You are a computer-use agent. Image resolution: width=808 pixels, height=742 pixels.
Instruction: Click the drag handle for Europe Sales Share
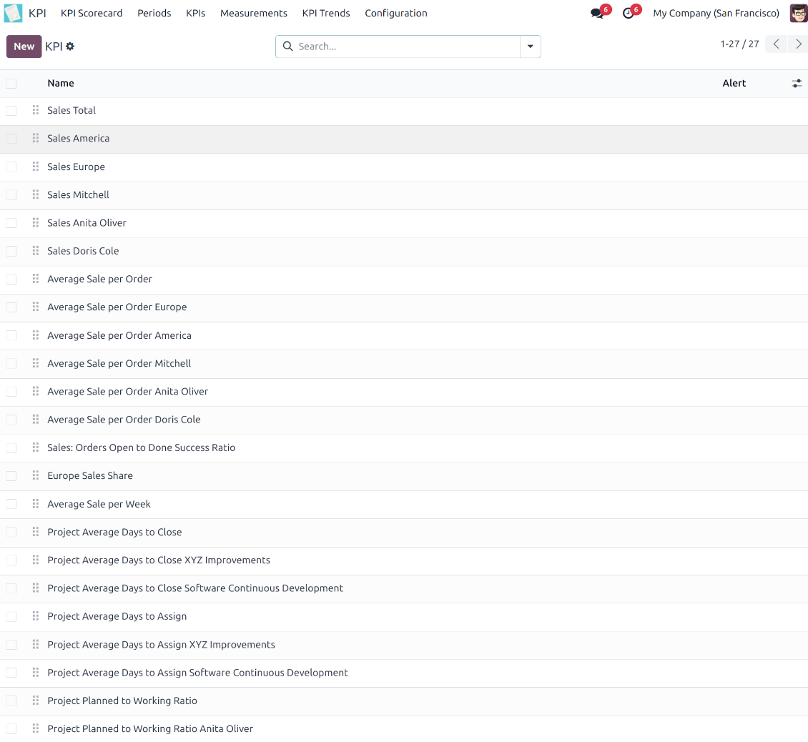coord(36,475)
